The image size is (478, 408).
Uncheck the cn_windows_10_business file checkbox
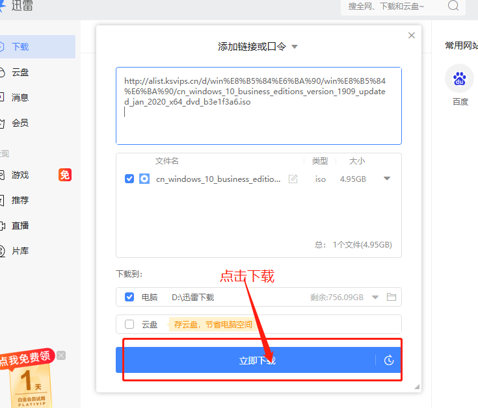[x=129, y=179]
